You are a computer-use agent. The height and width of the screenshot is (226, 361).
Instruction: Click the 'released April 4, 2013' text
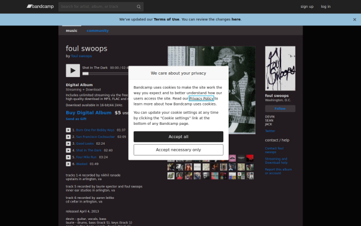click(82, 212)
